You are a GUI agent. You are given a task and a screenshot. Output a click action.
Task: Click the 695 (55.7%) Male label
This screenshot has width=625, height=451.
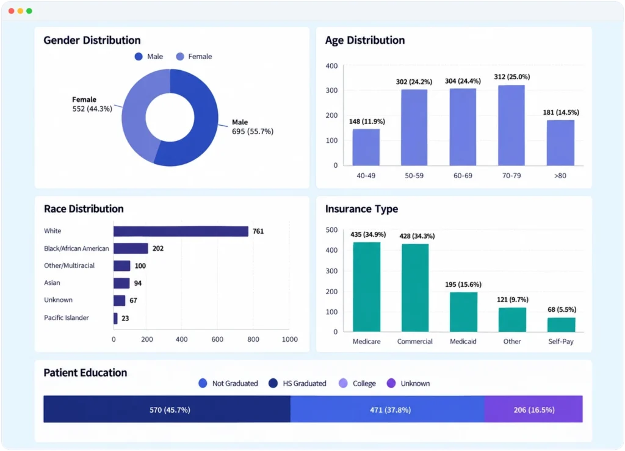(253, 131)
